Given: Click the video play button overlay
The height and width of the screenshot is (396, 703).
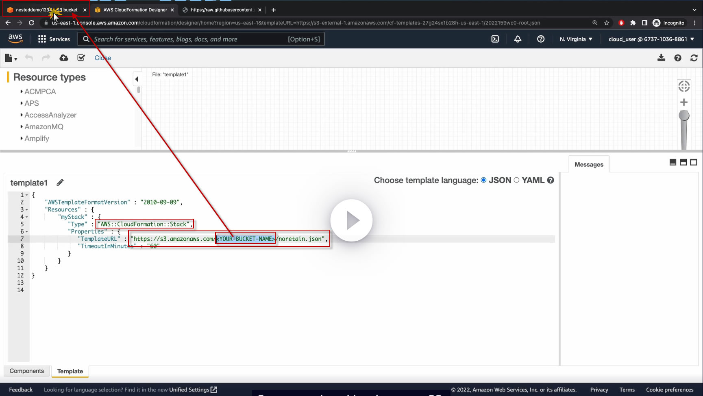Looking at the screenshot, I should tap(352, 220).
